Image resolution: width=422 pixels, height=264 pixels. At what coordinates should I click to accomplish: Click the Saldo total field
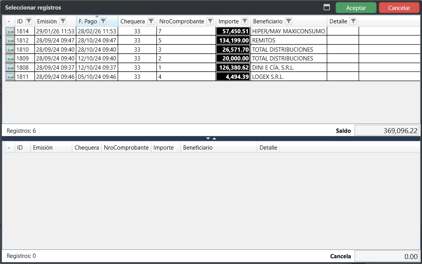pyautogui.click(x=386, y=131)
